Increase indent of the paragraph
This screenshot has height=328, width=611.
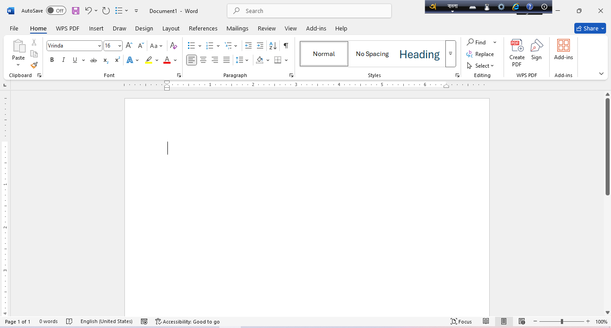[260, 46]
